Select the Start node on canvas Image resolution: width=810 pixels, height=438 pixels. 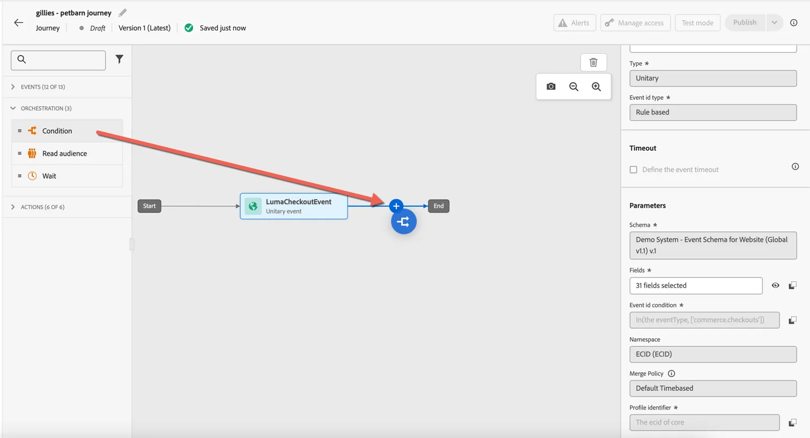149,206
